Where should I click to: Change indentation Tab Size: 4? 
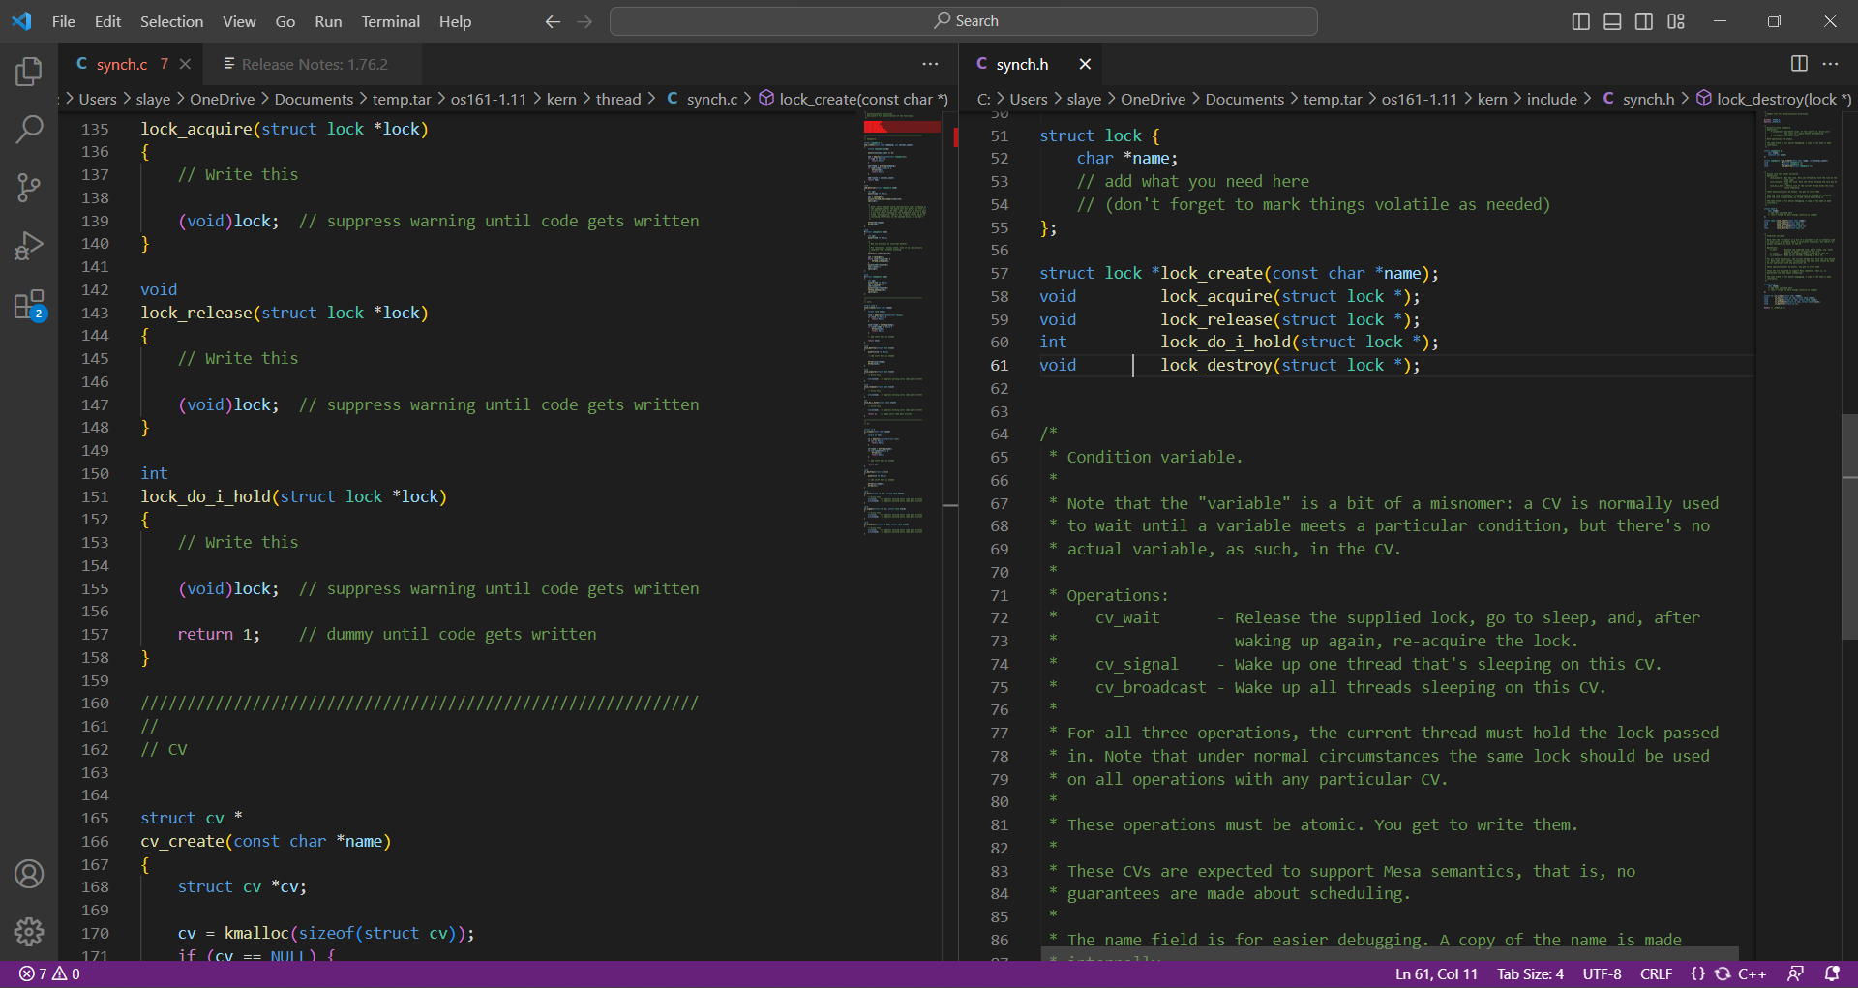tap(1530, 974)
